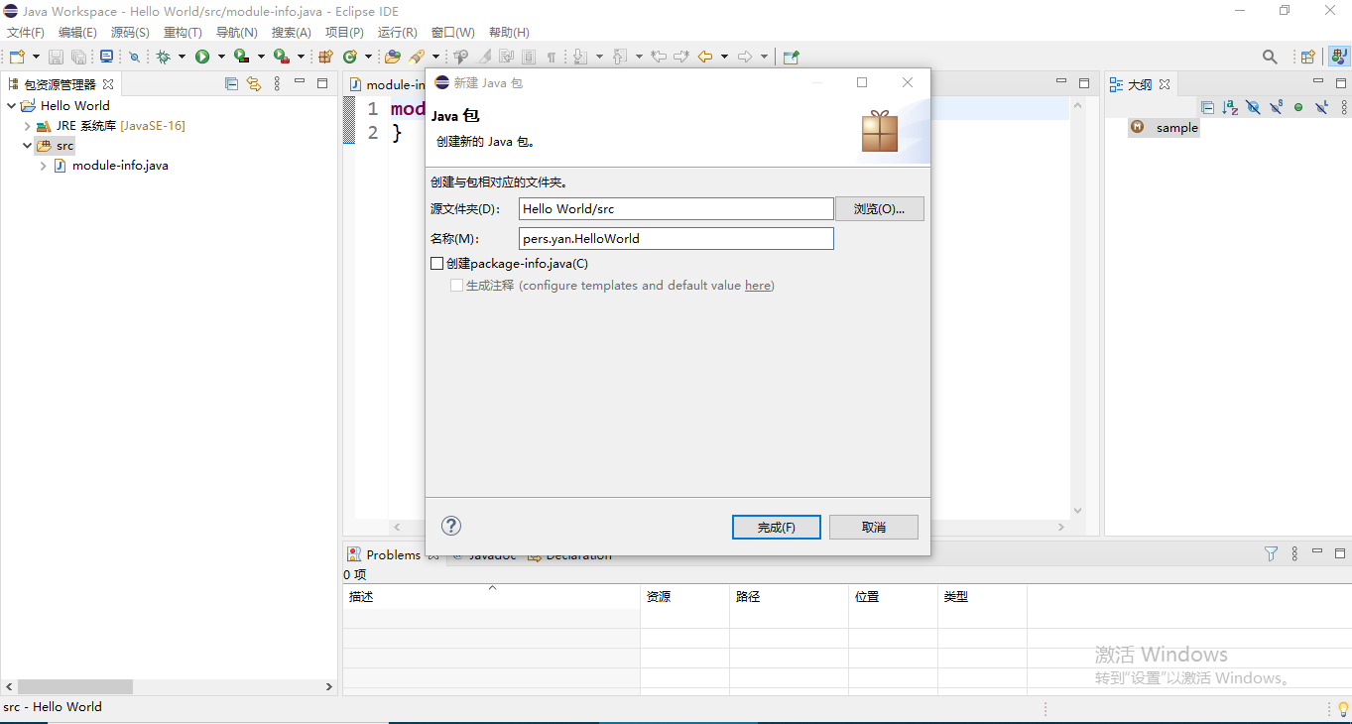Open the Coverage icon dropdown arrow

point(261,57)
